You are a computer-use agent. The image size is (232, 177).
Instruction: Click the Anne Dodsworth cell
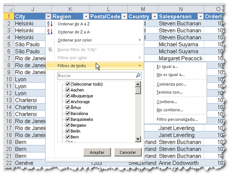(181, 163)
